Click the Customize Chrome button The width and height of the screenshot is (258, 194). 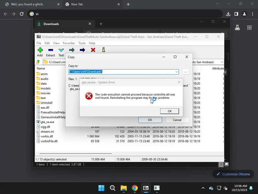233,174
